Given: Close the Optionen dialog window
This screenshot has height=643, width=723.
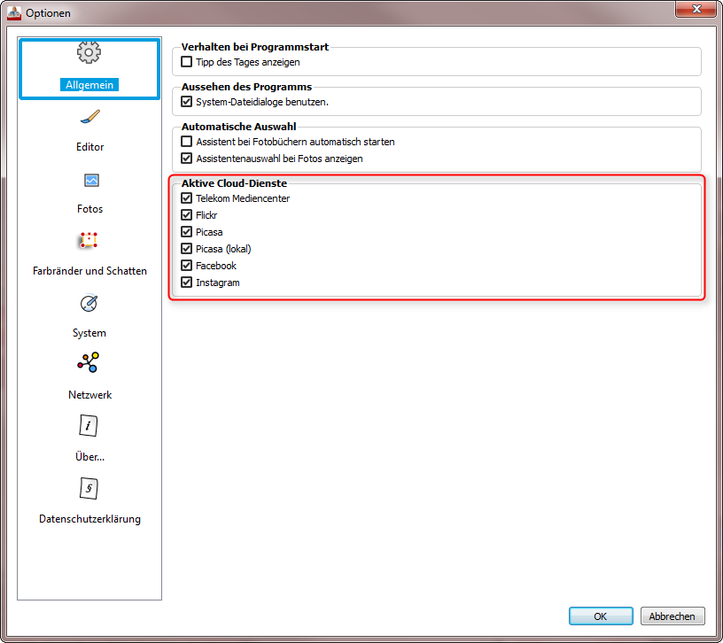Looking at the screenshot, I should click(696, 9).
